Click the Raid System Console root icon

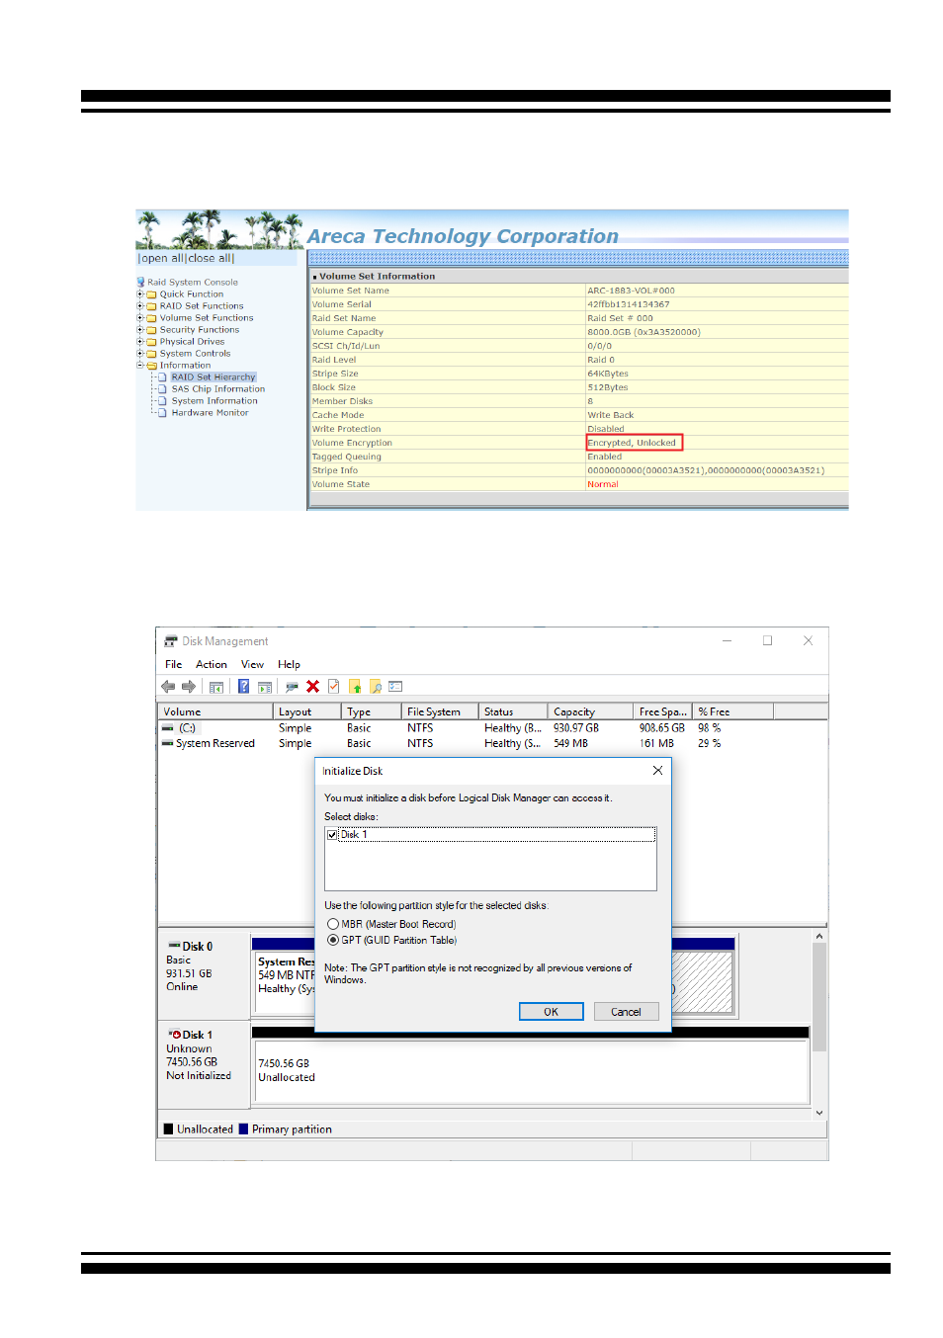[x=141, y=283]
